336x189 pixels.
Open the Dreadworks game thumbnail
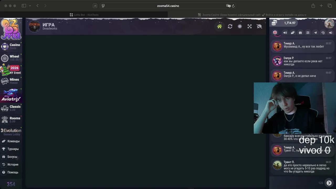(34, 26)
